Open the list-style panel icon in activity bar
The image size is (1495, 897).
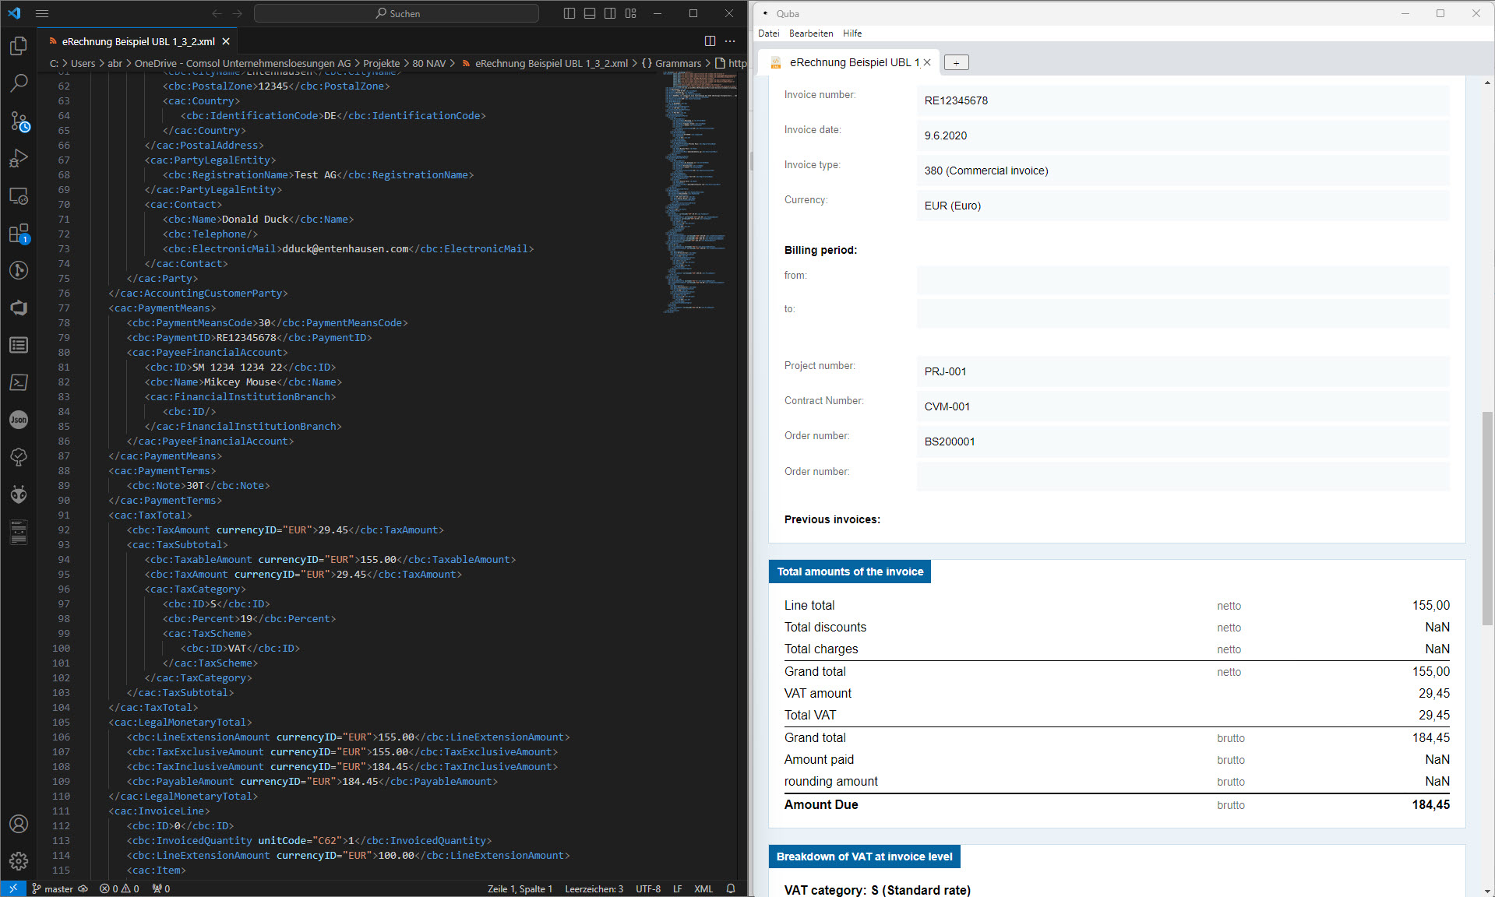click(19, 345)
